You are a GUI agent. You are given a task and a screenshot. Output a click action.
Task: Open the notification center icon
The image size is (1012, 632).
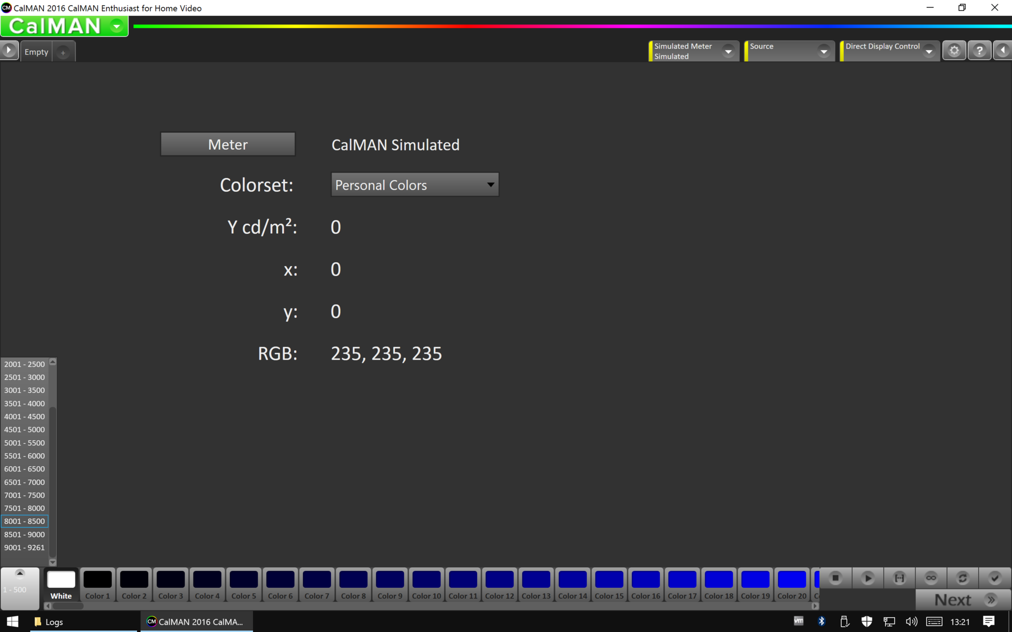point(988,621)
